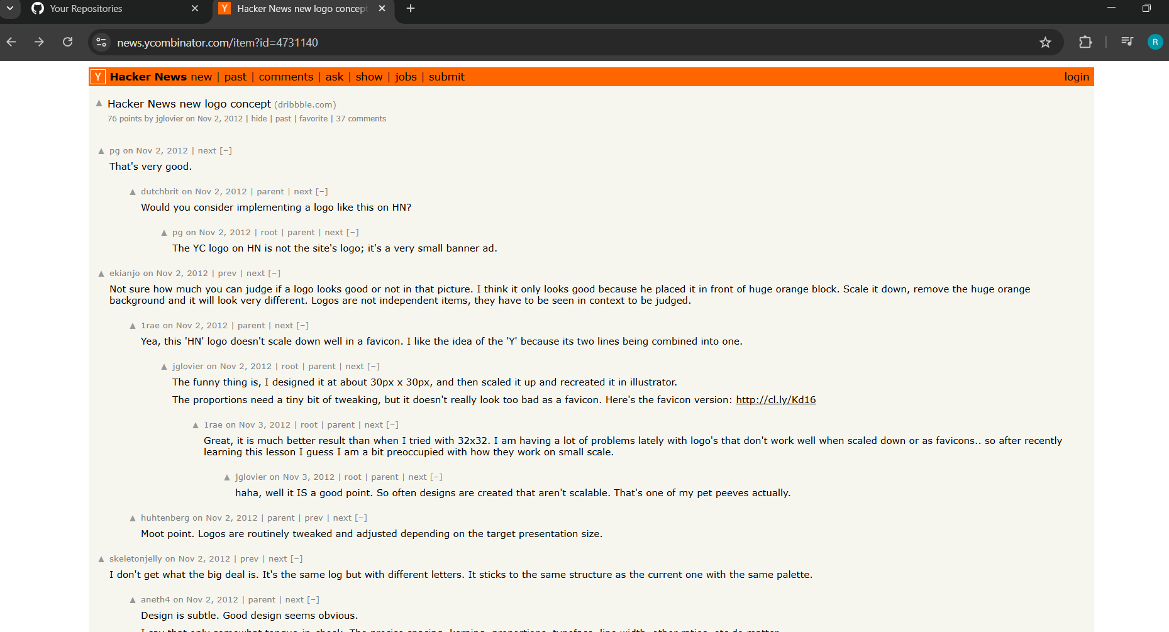1169x632 pixels.
Task: Open the http://cl.ly/Kd16 favicon link
Action: click(775, 400)
